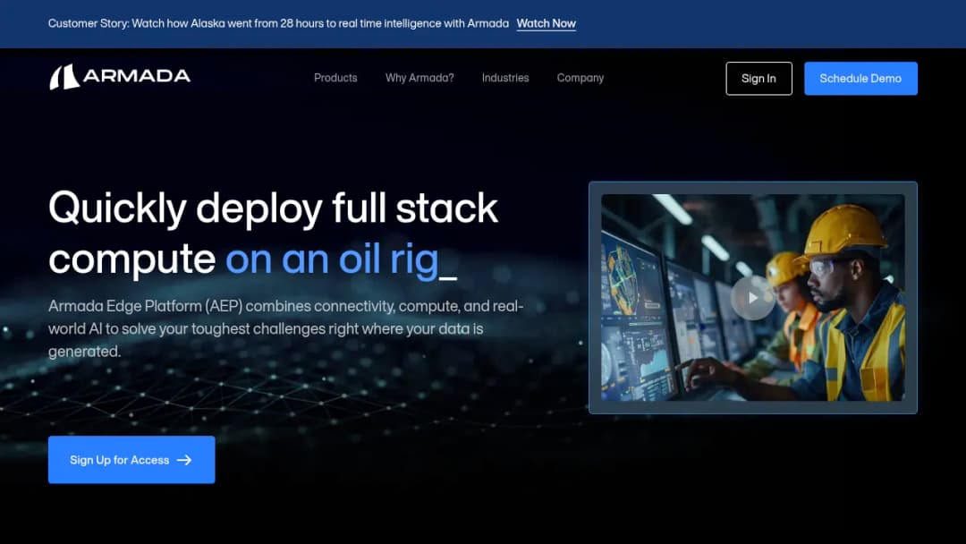Click the Sign In button
The width and height of the screenshot is (966, 544).
(758, 78)
